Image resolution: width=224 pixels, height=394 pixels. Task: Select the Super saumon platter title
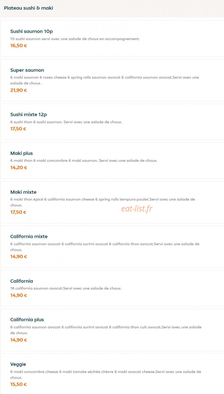pos(27,70)
